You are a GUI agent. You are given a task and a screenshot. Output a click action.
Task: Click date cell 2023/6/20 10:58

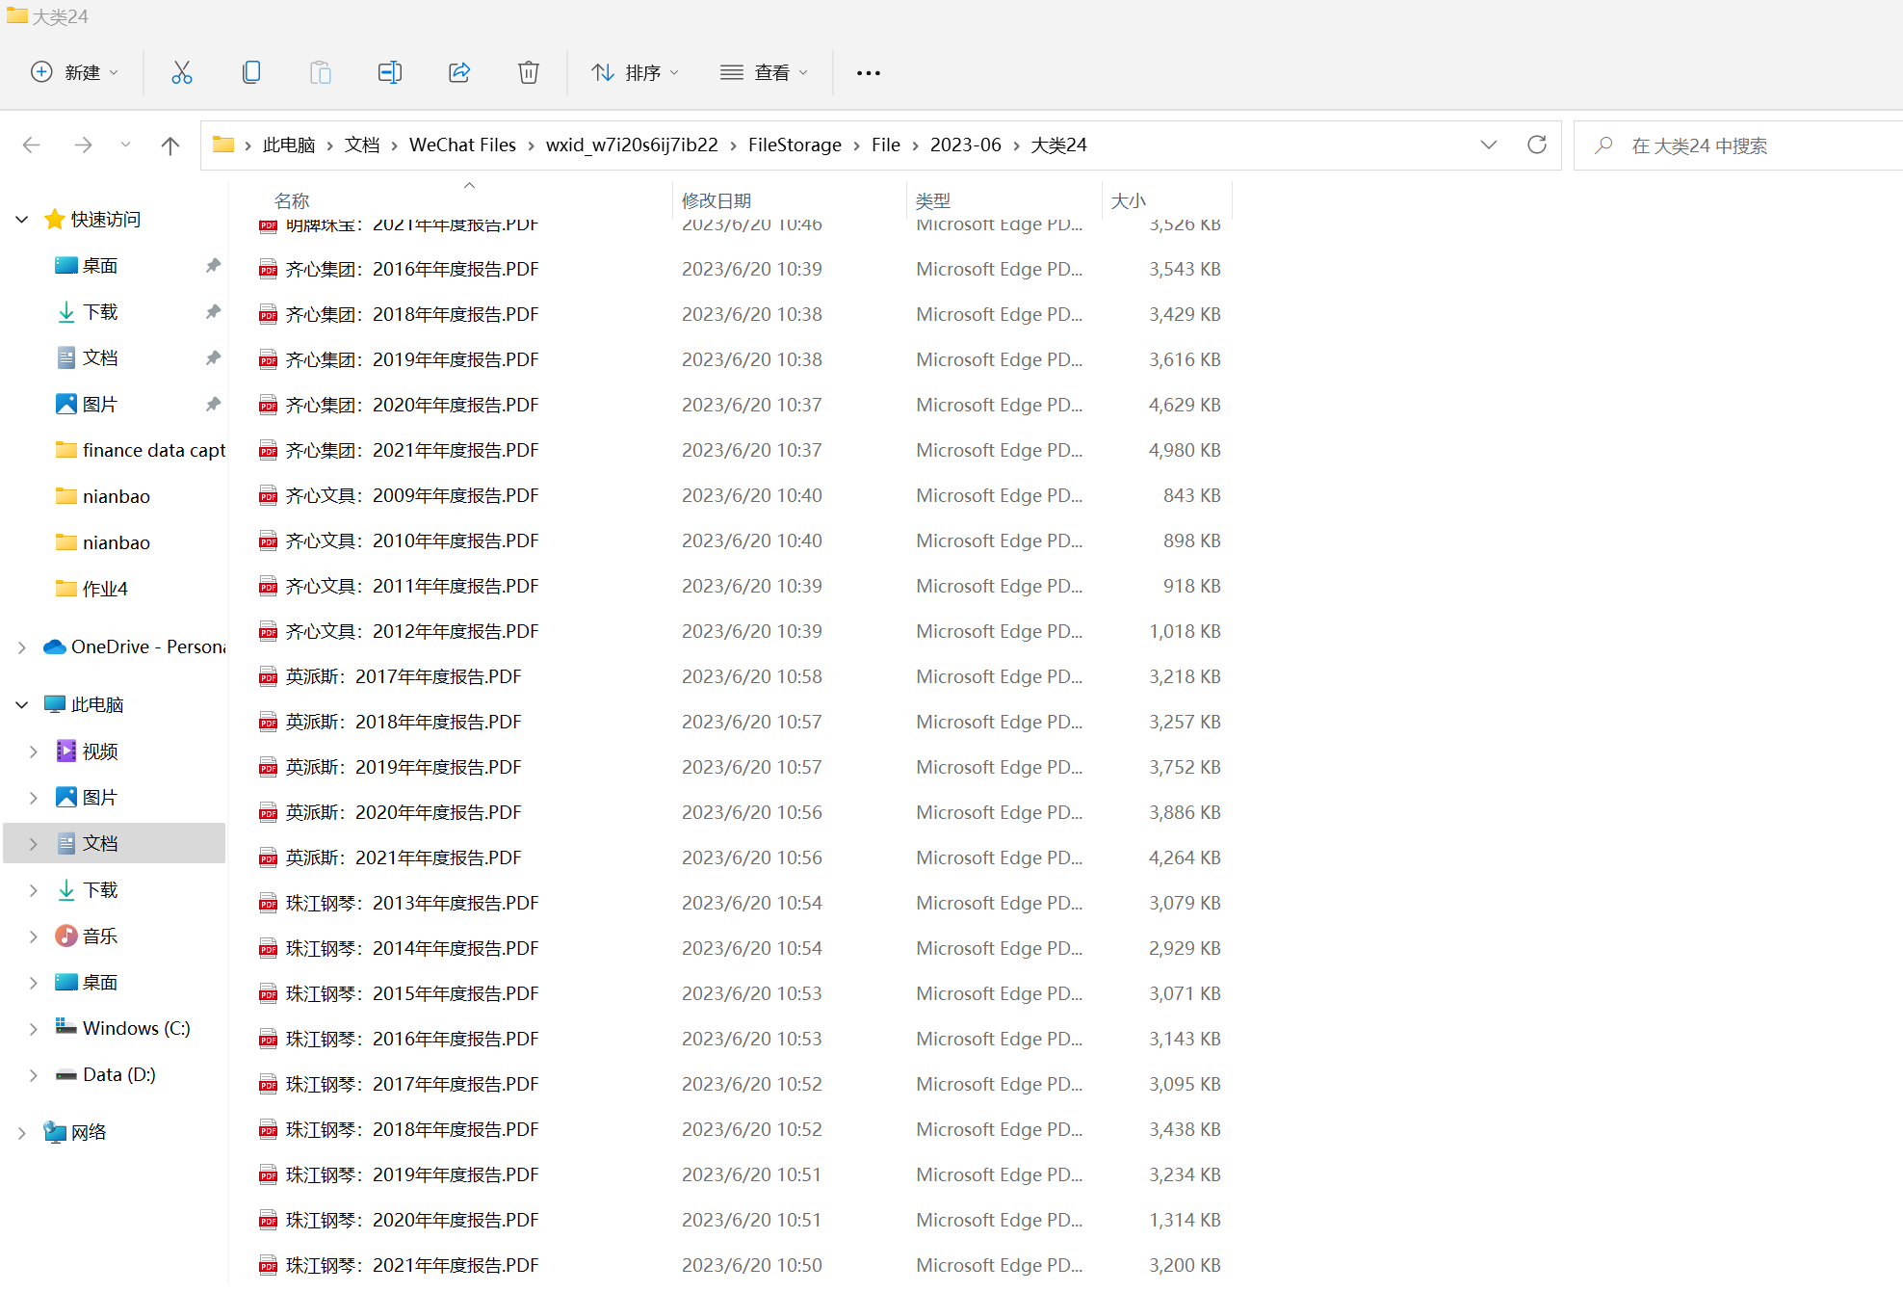pos(752,676)
